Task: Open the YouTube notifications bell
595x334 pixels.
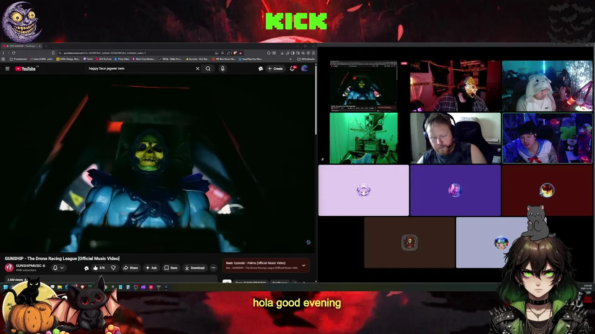Action: [x=292, y=69]
